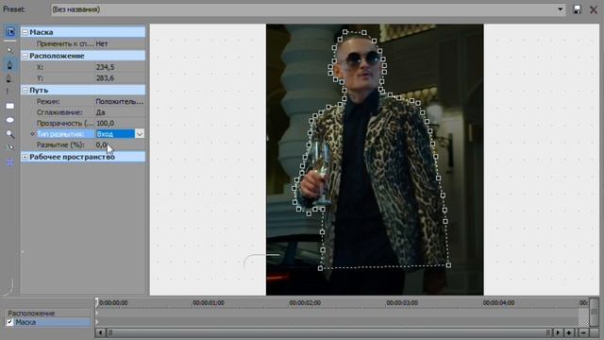Click the timeline zoom out minus button
The width and height of the screenshot is (604, 340).
coord(583,332)
